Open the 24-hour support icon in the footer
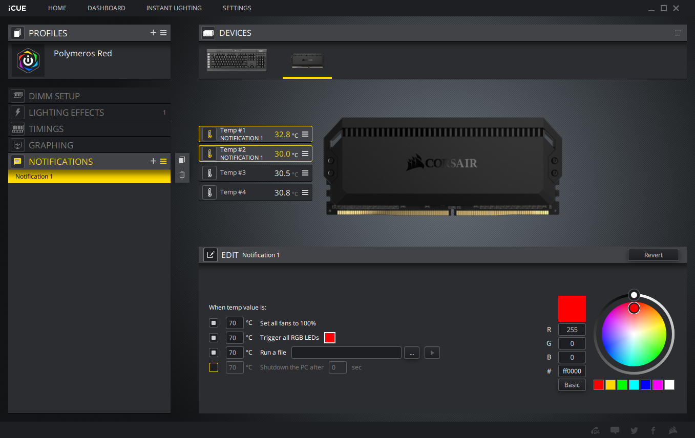This screenshot has height=438, width=695. coord(596,430)
